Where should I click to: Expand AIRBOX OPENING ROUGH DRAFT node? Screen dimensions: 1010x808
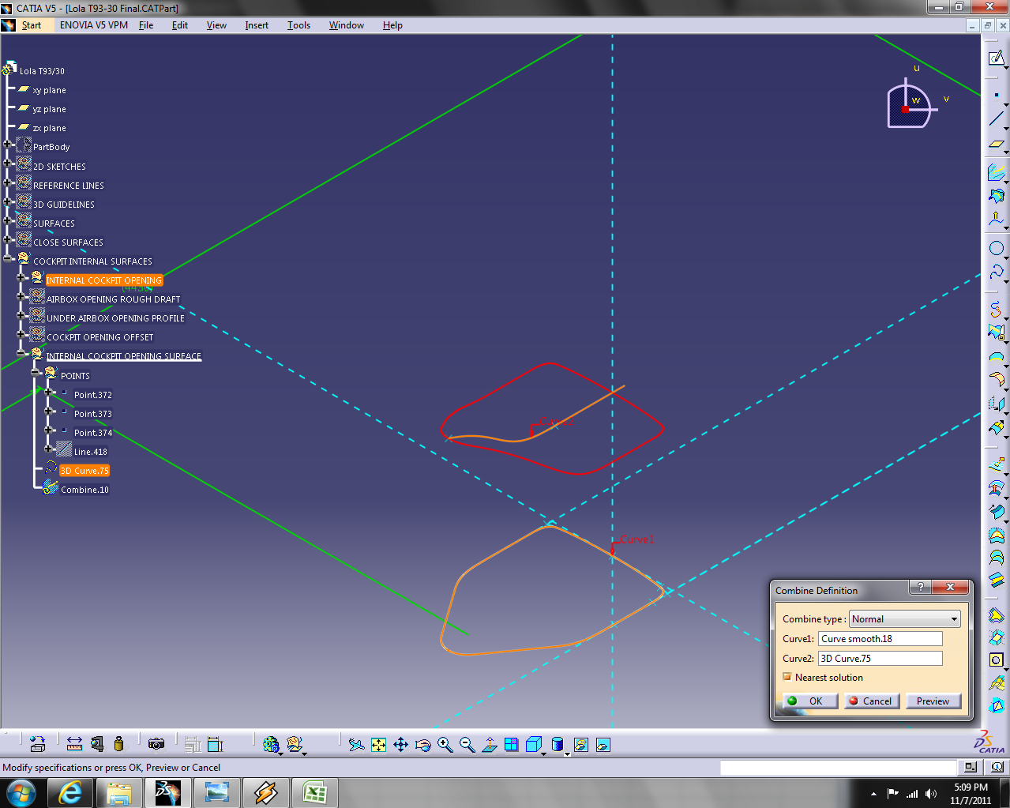coord(21,296)
